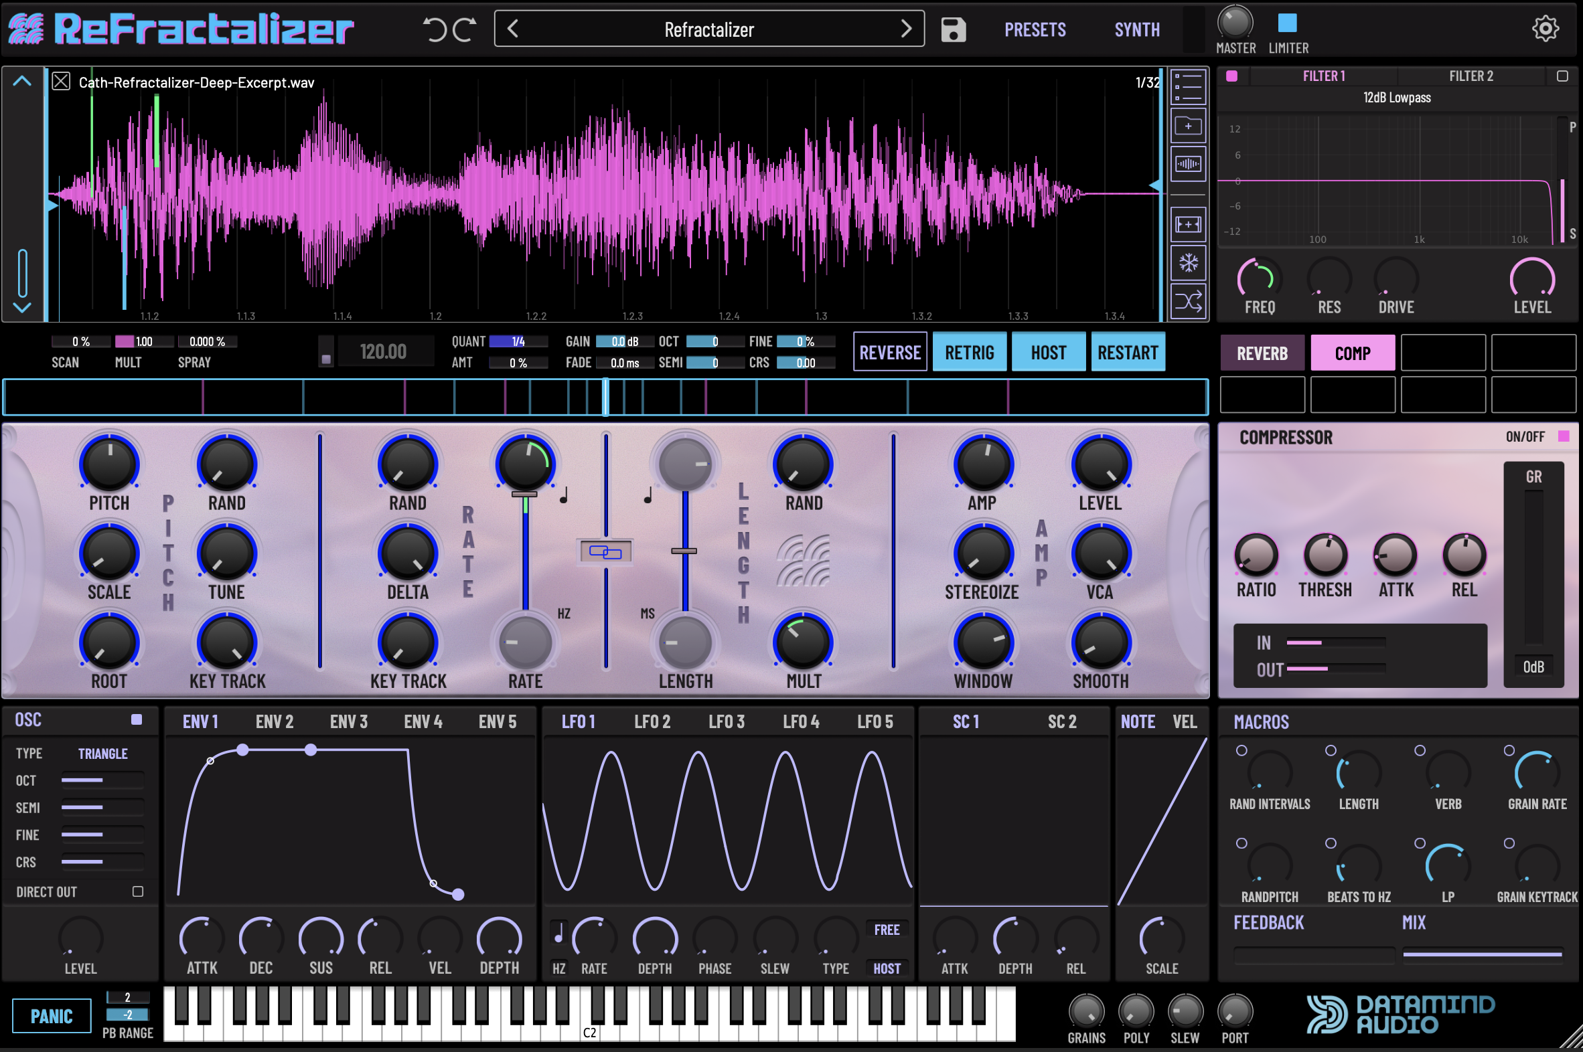Click OSC OCT slider

(x=102, y=780)
